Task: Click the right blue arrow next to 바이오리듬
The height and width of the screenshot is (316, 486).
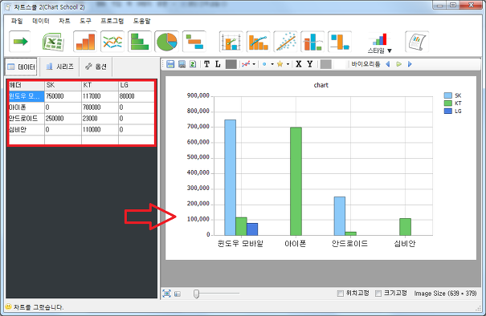Action: [410, 64]
